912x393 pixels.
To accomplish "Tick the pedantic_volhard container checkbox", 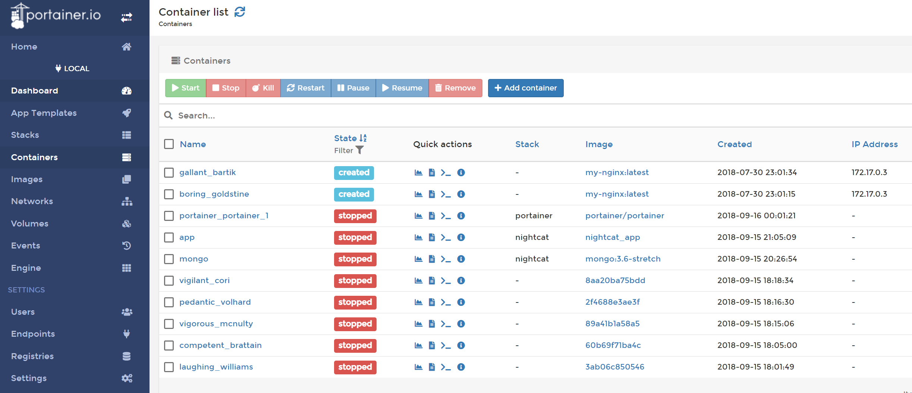I will click(169, 302).
